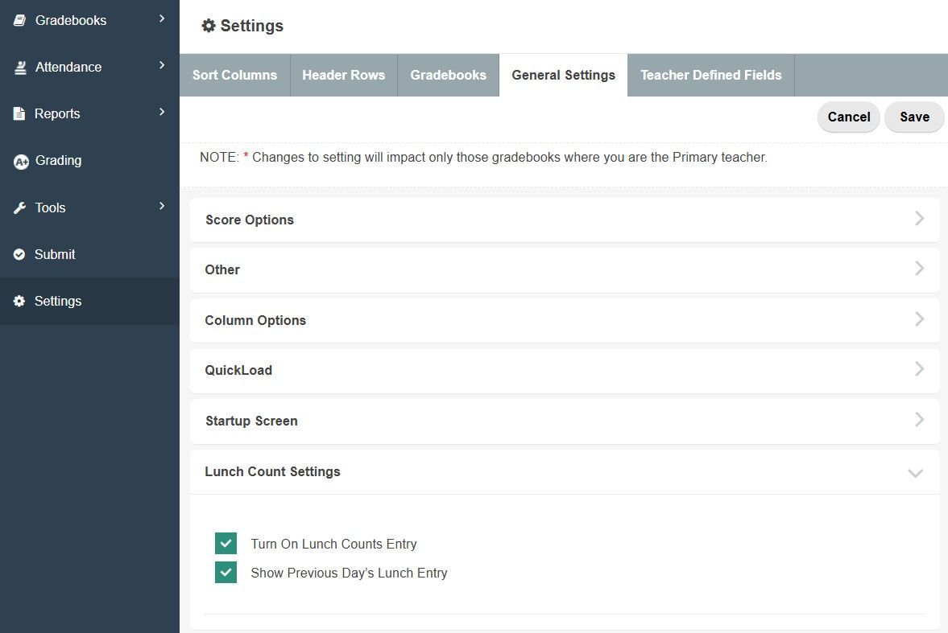Click the Gradebooks sidebar label
Screen dimensions: 948x633
[x=71, y=21]
